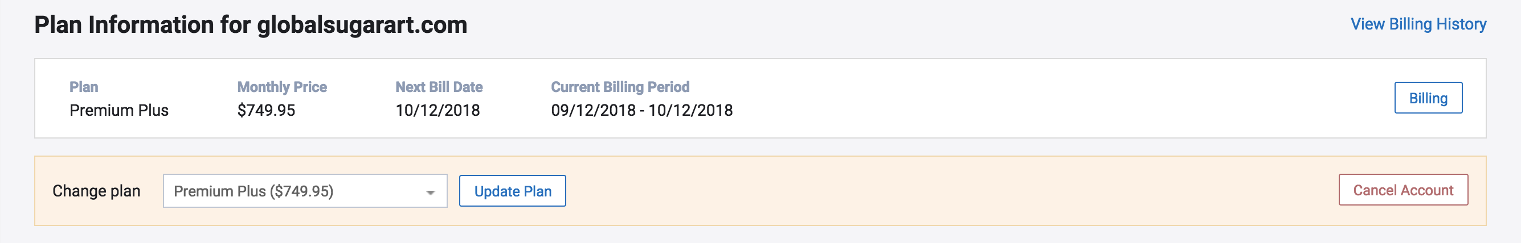Click the Change plan label text
This screenshot has height=243, width=1521.
point(96,191)
